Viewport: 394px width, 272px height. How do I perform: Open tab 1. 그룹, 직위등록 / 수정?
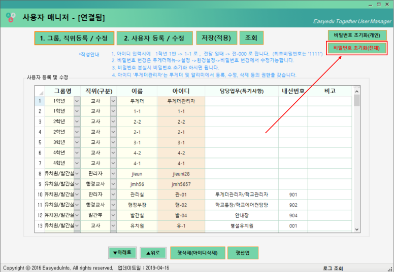pyautogui.click(x=74, y=38)
